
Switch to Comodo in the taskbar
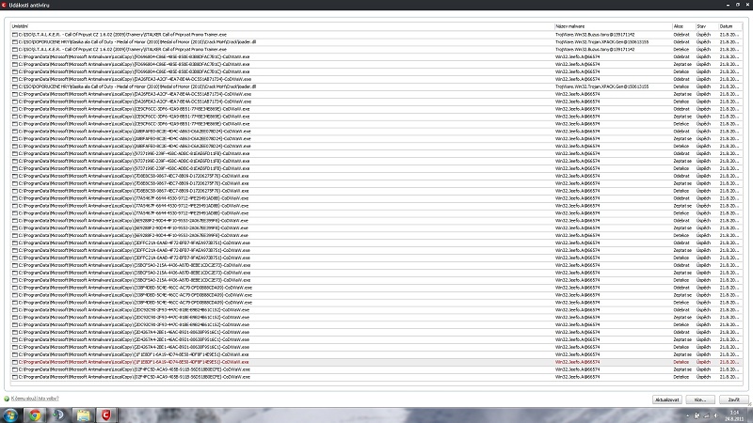coord(106,415)
